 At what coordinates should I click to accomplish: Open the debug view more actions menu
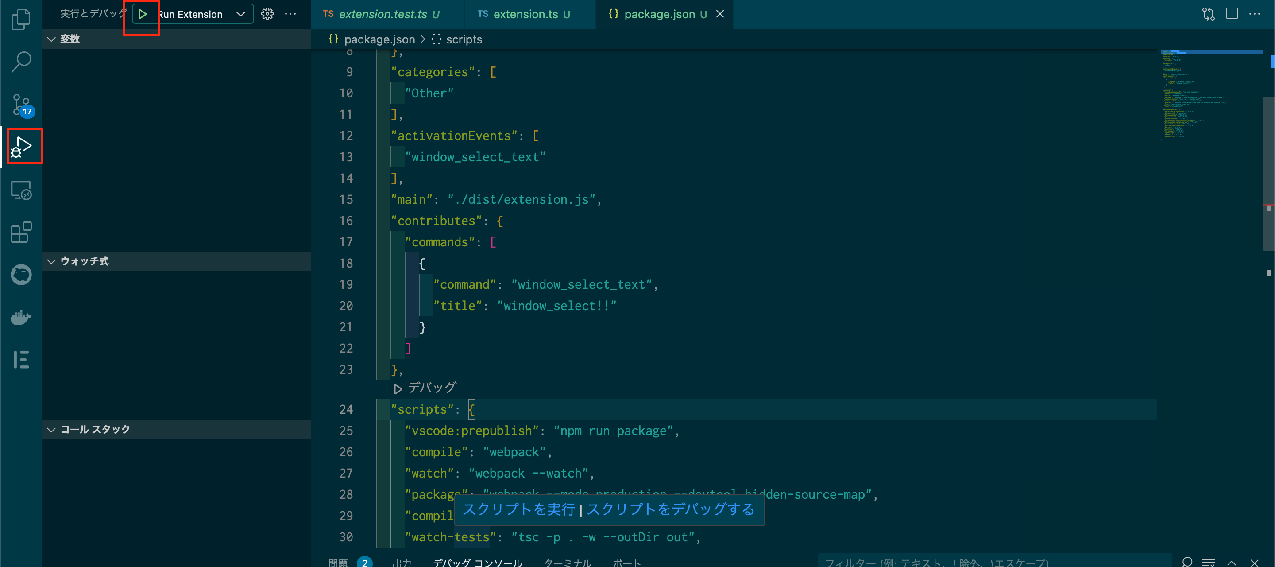(290, 14)
